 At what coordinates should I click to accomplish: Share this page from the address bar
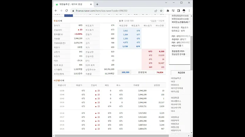(x=156, y=11)
